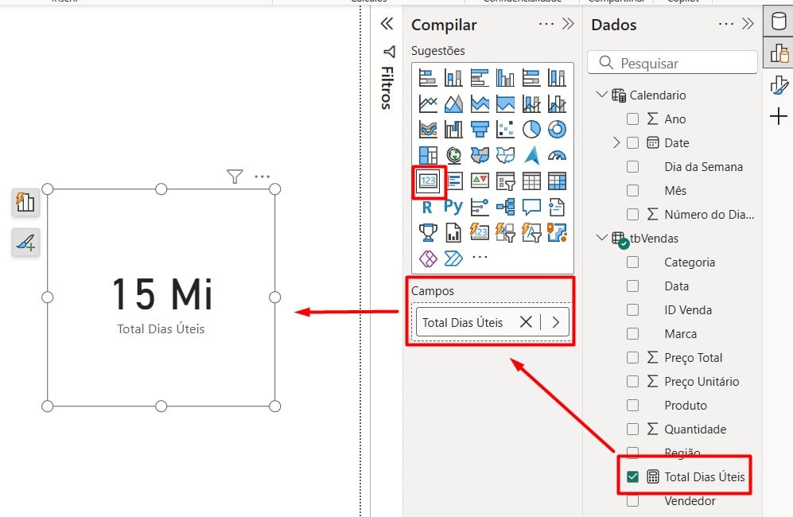Open the format paintbrush pane in sidebar
This screenshot has width=793, height=517.
tap(779, 84)
